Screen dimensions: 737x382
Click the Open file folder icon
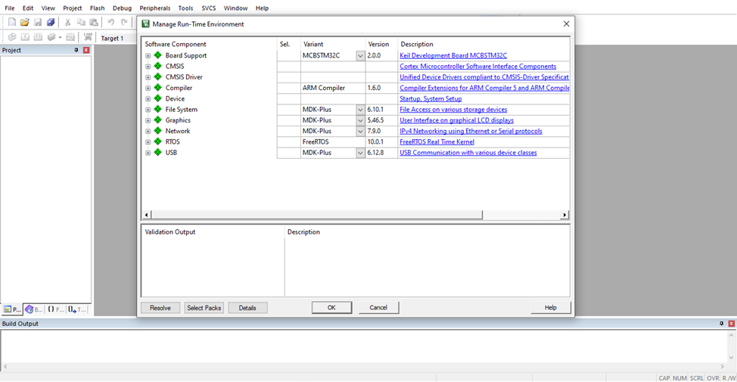25,22
